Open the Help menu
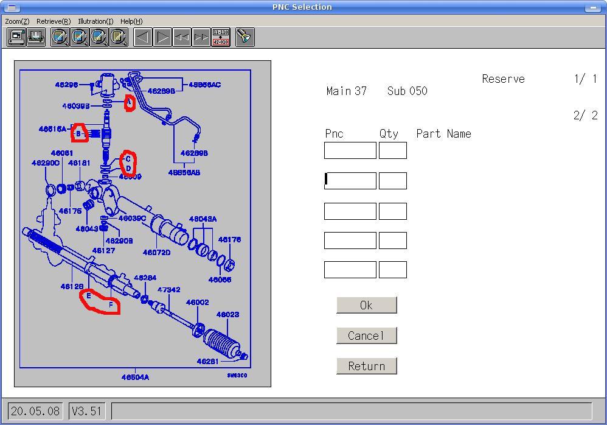The height and width of the screenshot is (425, 607). 131,21
